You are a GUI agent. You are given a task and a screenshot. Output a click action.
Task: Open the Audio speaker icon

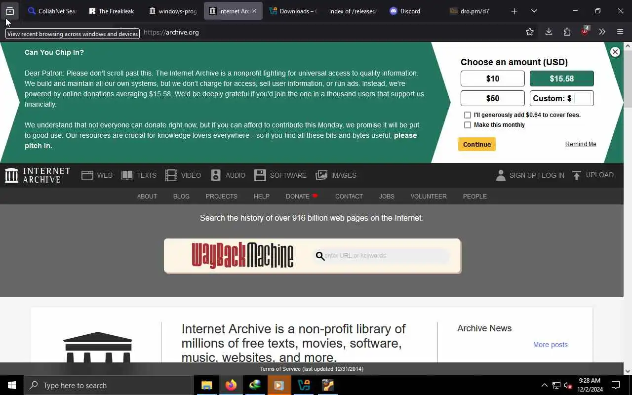point(216,175)
